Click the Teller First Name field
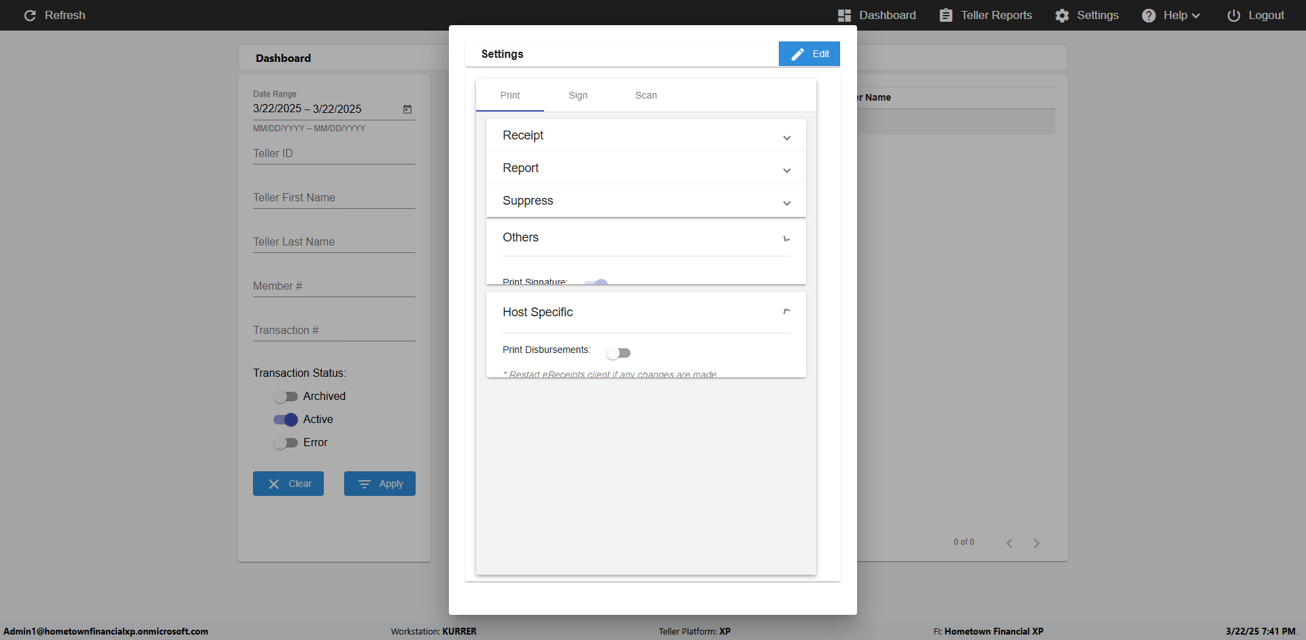 tap(334, 198)
